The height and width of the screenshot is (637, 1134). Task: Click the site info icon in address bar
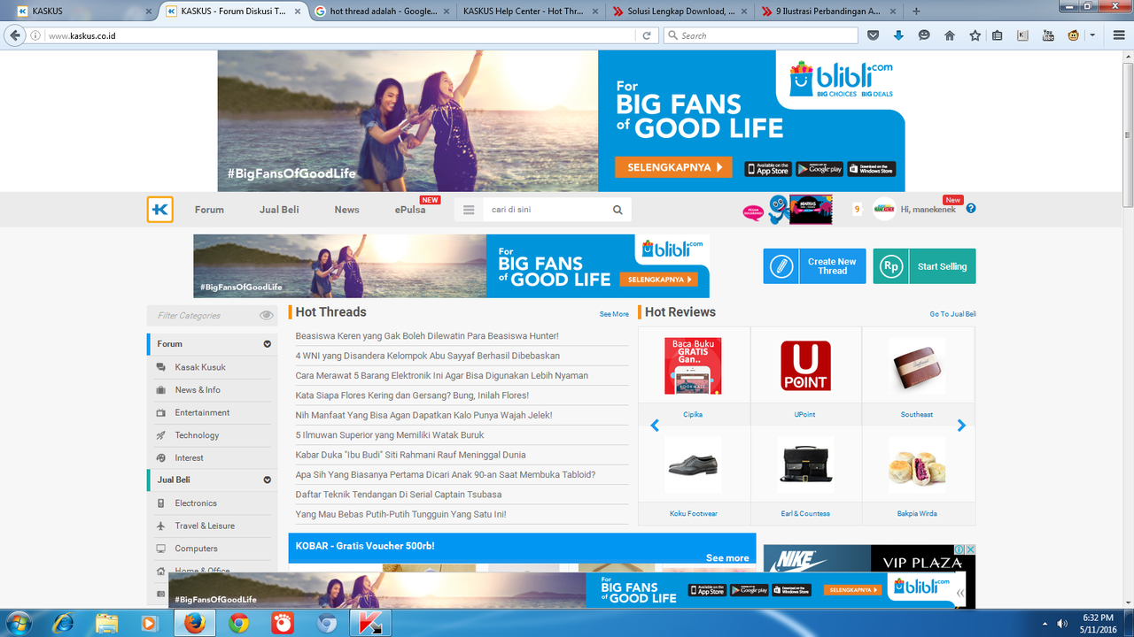[x=35, y=35]
